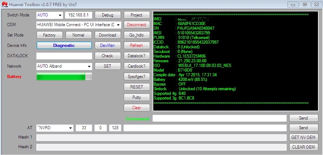Click the Model value B710D0
This screenshot has width=323, height=155.
(x=185, y=70)
